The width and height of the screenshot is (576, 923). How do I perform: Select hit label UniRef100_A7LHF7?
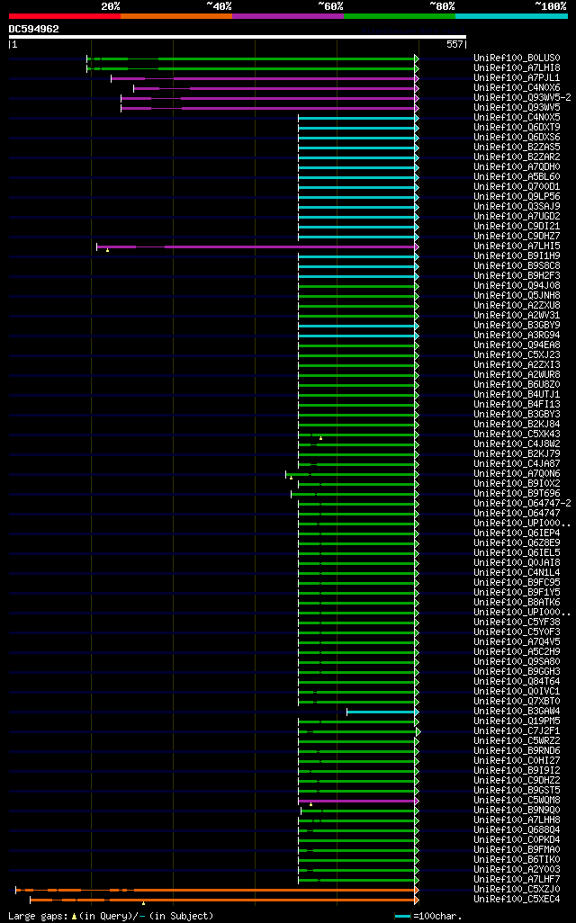tap(517, 880)
